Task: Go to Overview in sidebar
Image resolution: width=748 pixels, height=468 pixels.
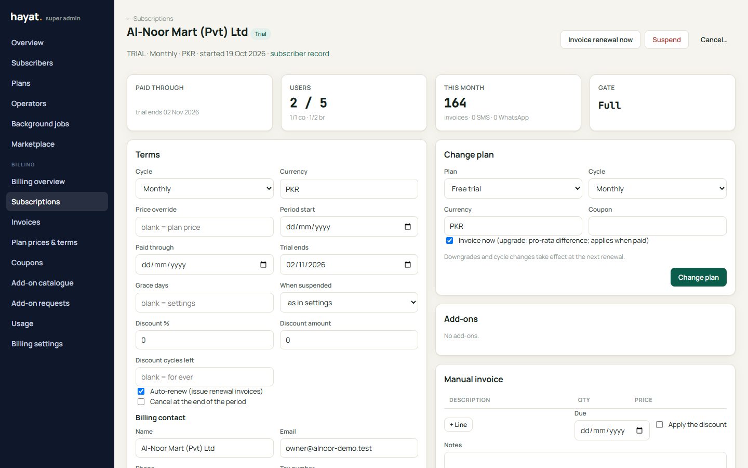Action: point(57,43)
